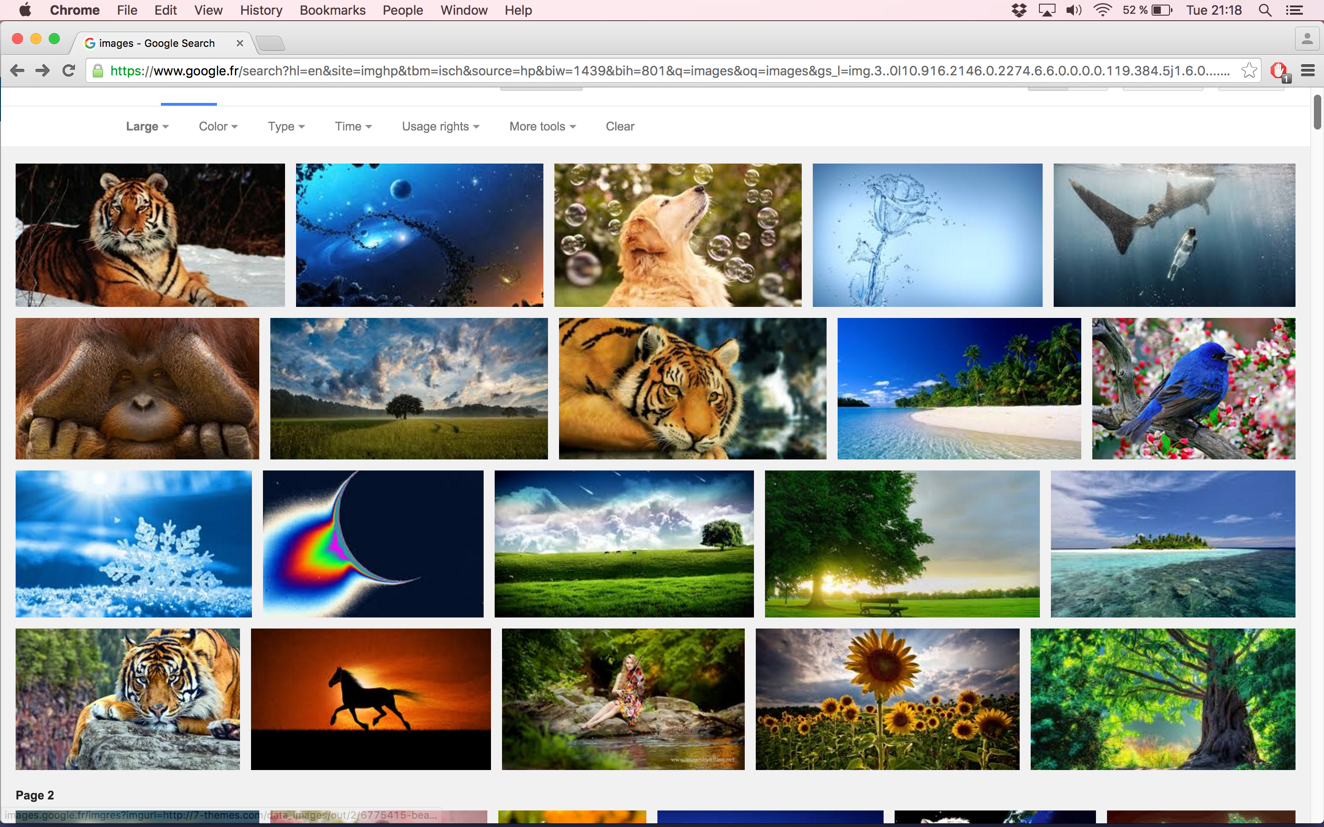Open the Chrome hamburger menu
Image resolution: width=1324 pixels, height=827 pixels.
1307,71
